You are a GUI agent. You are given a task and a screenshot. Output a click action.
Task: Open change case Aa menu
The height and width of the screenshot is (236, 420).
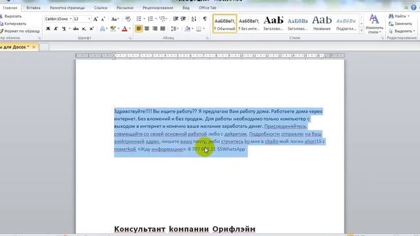[x=115, y=19]
